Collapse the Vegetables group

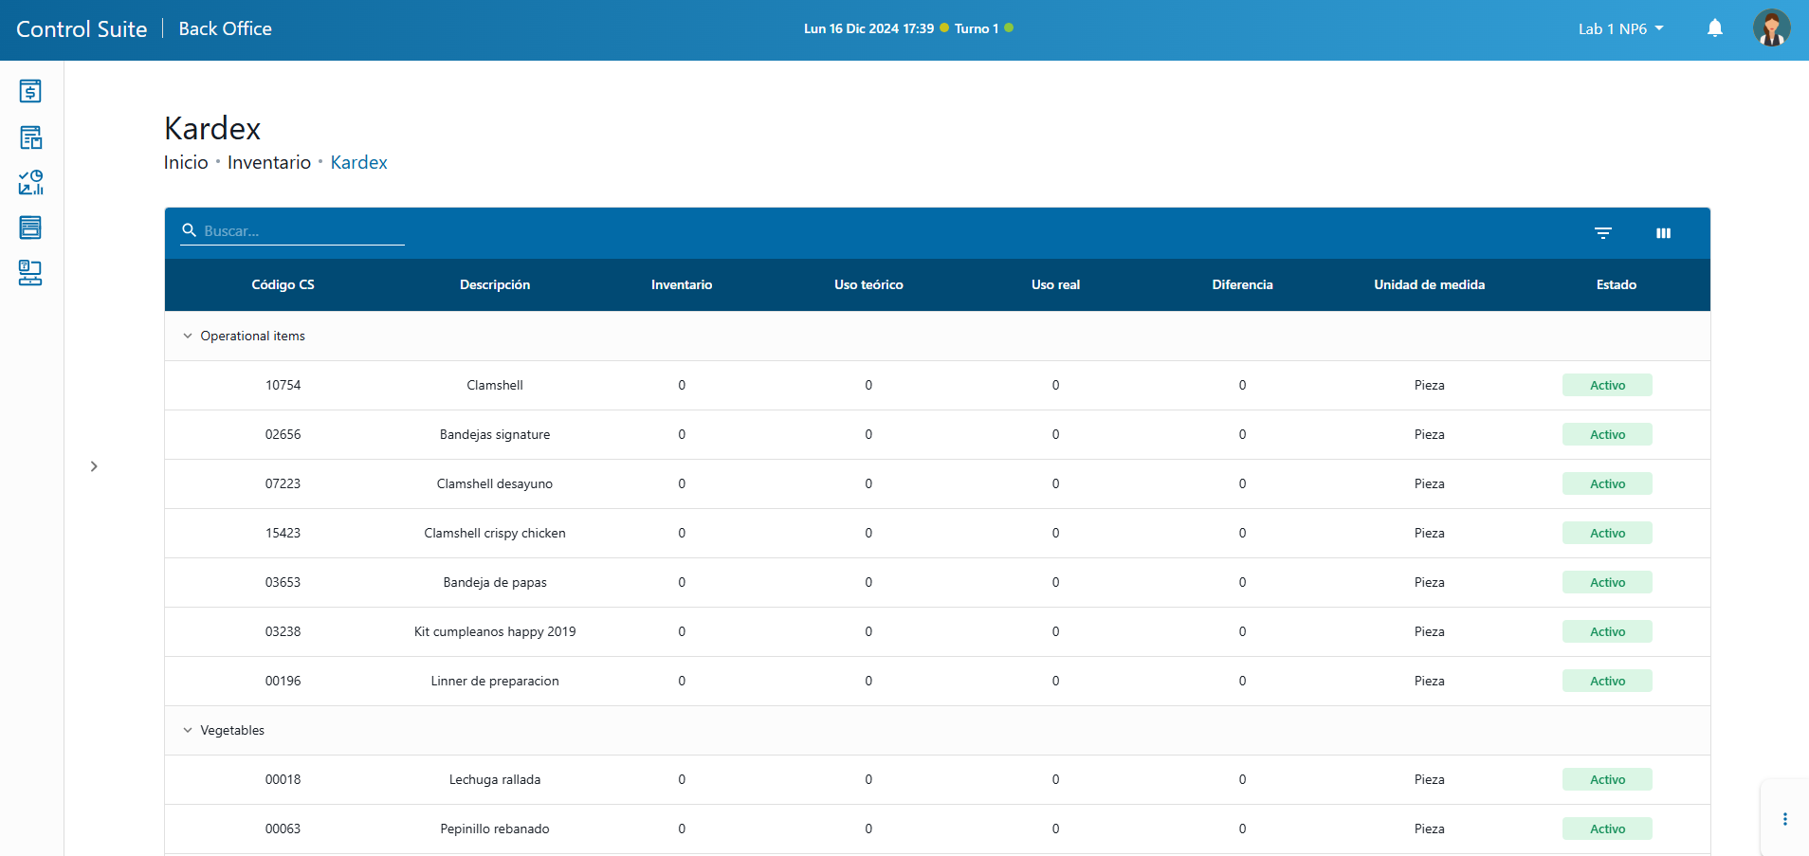click(x=188, y=731)
